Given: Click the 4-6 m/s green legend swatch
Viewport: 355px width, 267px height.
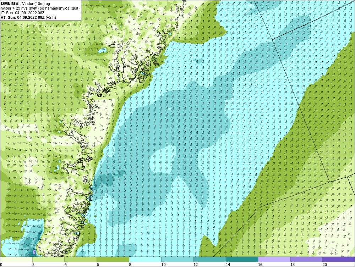Looking at the screenshot, I should tap(81, 259).
